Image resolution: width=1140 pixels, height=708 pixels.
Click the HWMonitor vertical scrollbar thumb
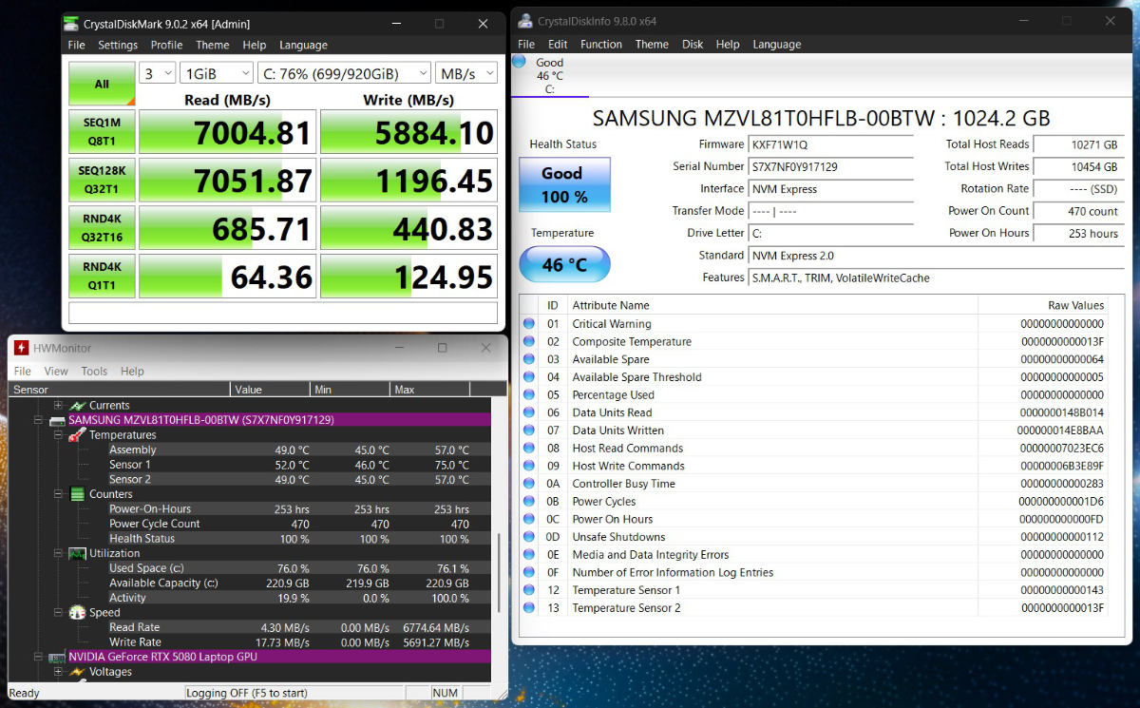(x=500, y=571)
